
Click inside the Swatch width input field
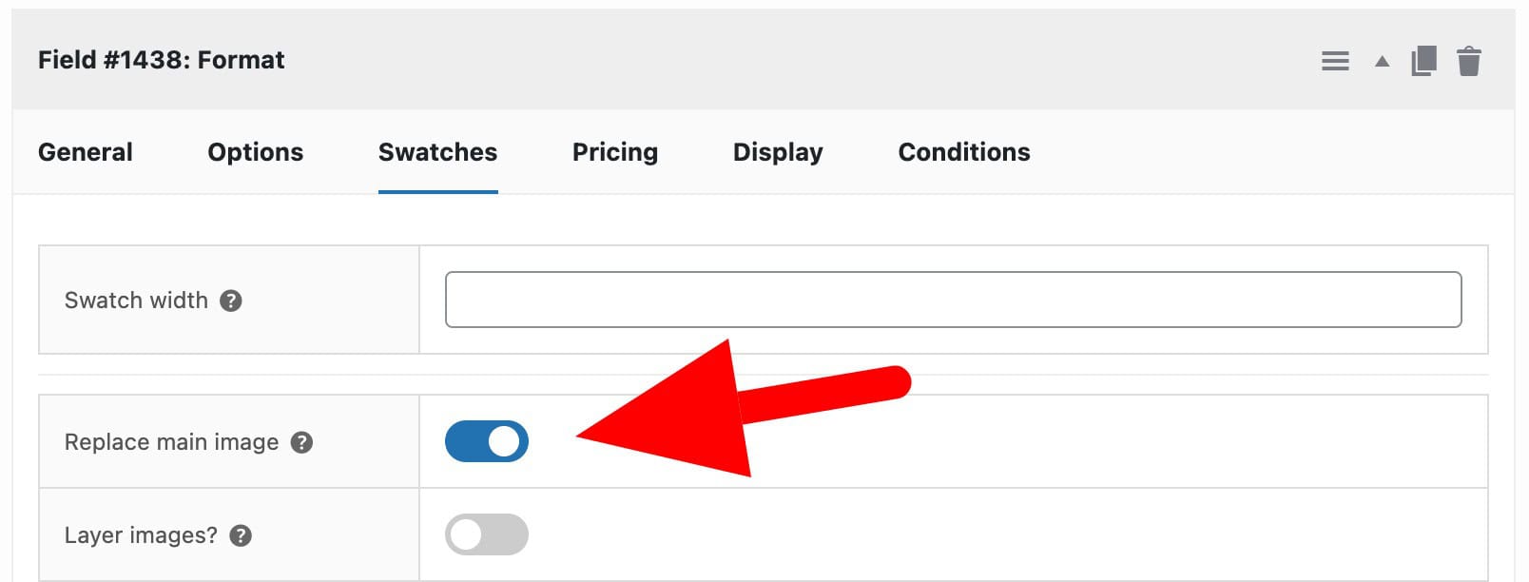[951, 300]
